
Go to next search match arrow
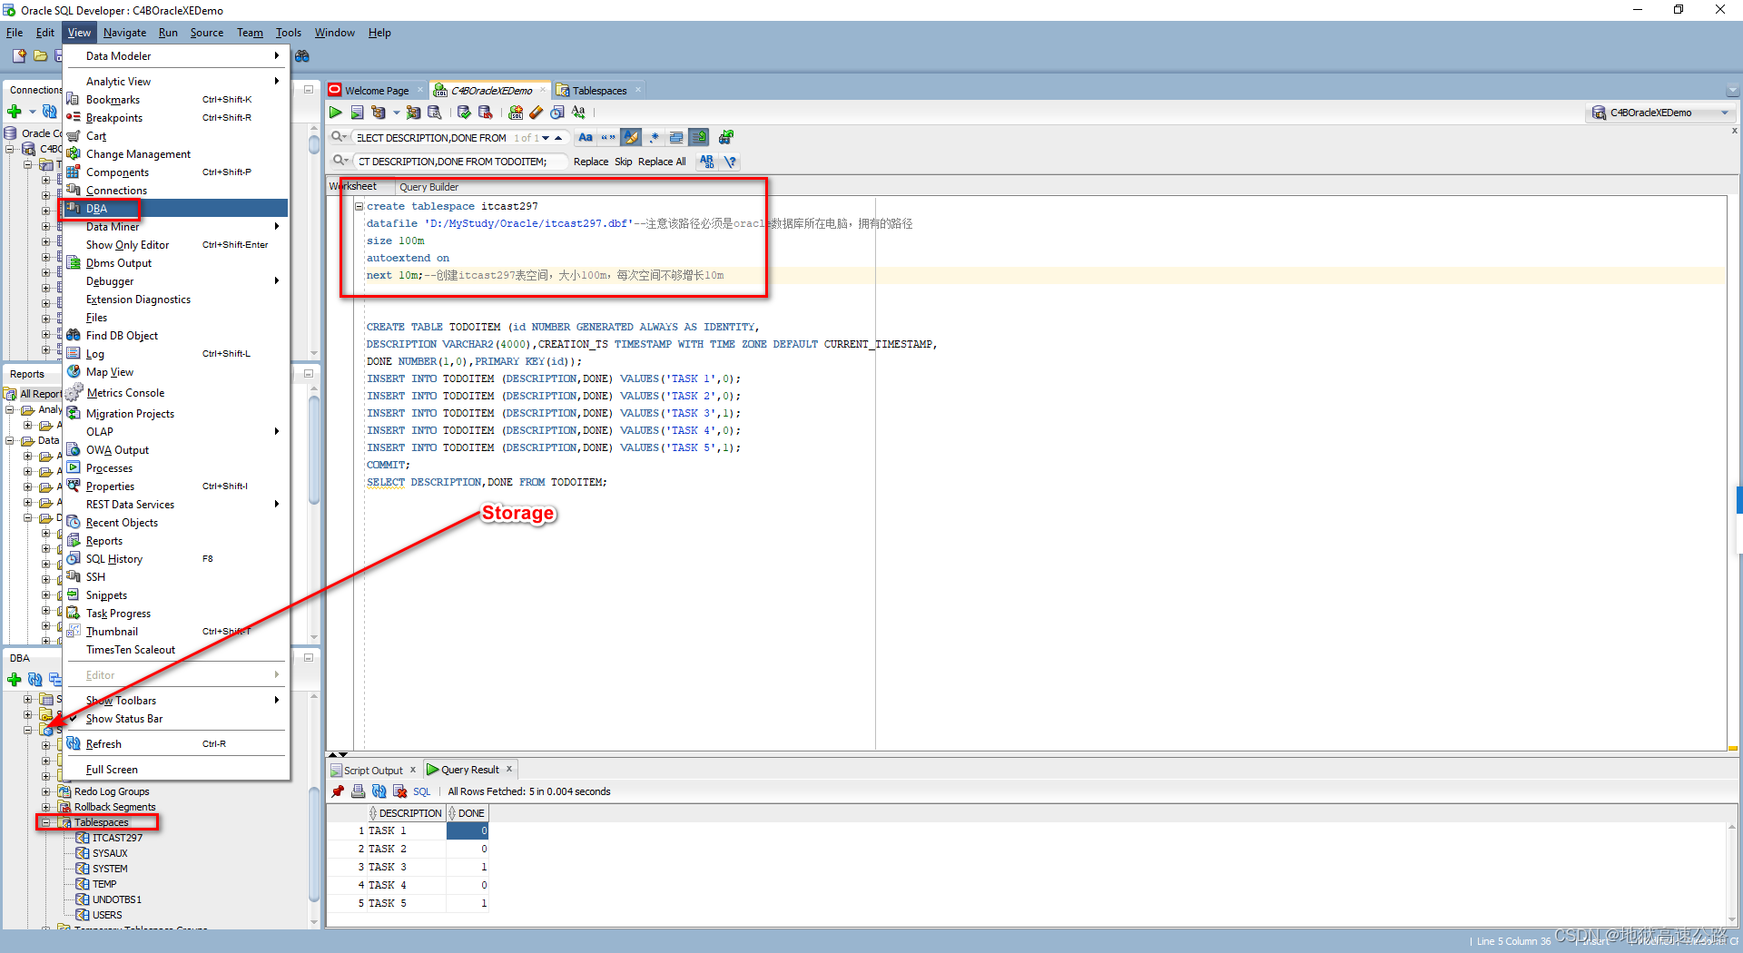546,138
